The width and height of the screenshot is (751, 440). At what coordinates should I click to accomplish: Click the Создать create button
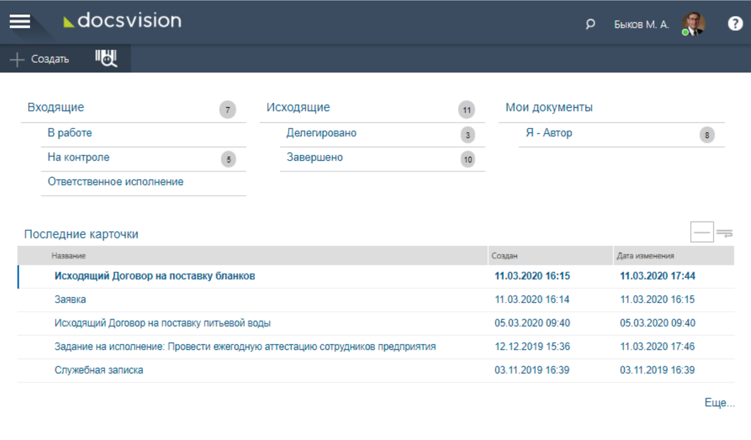tap(40, 59)
